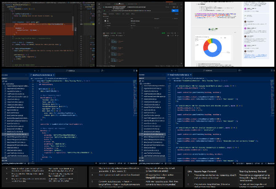Open errors and warnings indicator in left status bar
Image resolution: width=276 pixels, height=189 pixels.
[x=32, y=163]
